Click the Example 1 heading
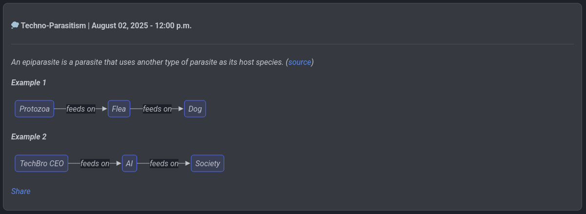586x214 pixels. click(x=29, y=82)
